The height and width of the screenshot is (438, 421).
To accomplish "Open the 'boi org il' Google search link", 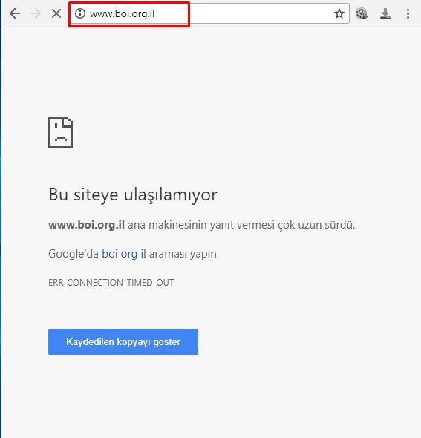I will [124, 254].
